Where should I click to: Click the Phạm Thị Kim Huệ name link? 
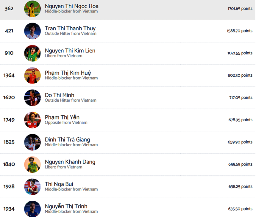point(68,73)
